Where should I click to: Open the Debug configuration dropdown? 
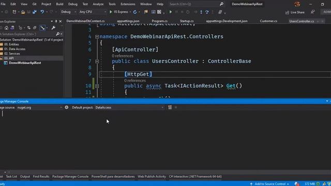[68, 12]
